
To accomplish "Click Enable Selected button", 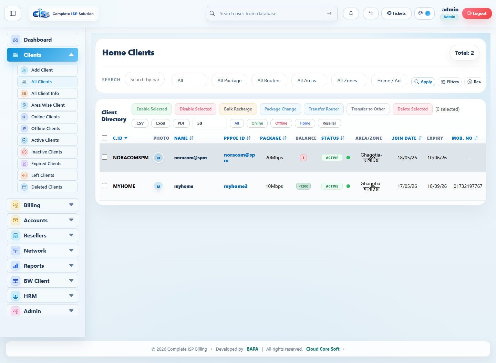I will [x=152, y=109].
